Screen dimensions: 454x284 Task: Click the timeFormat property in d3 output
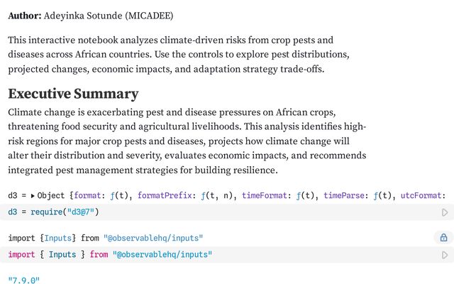(267, 195)
